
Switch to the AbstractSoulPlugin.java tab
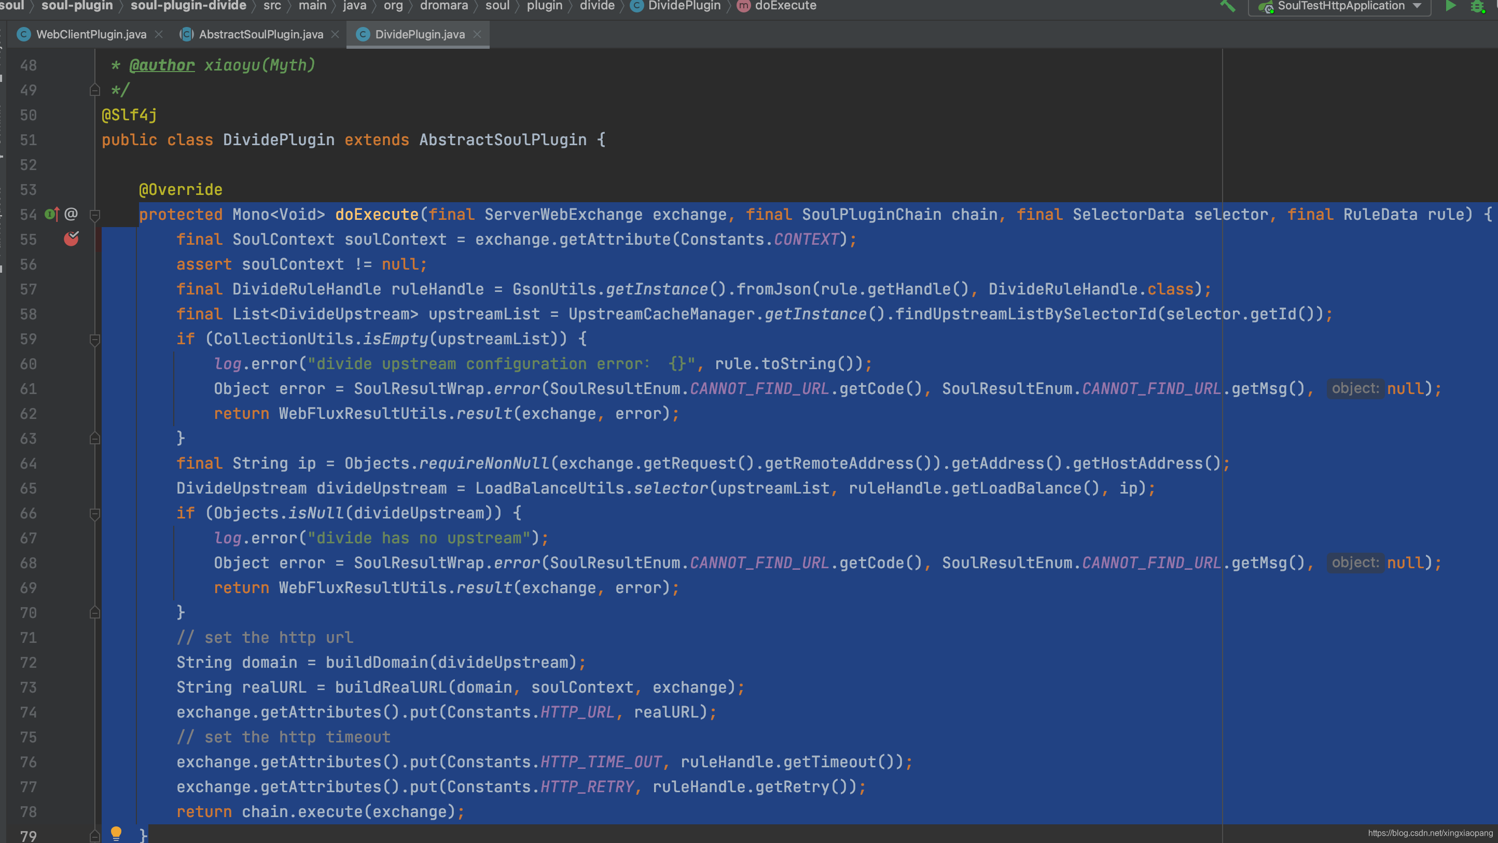pos(260,35)
